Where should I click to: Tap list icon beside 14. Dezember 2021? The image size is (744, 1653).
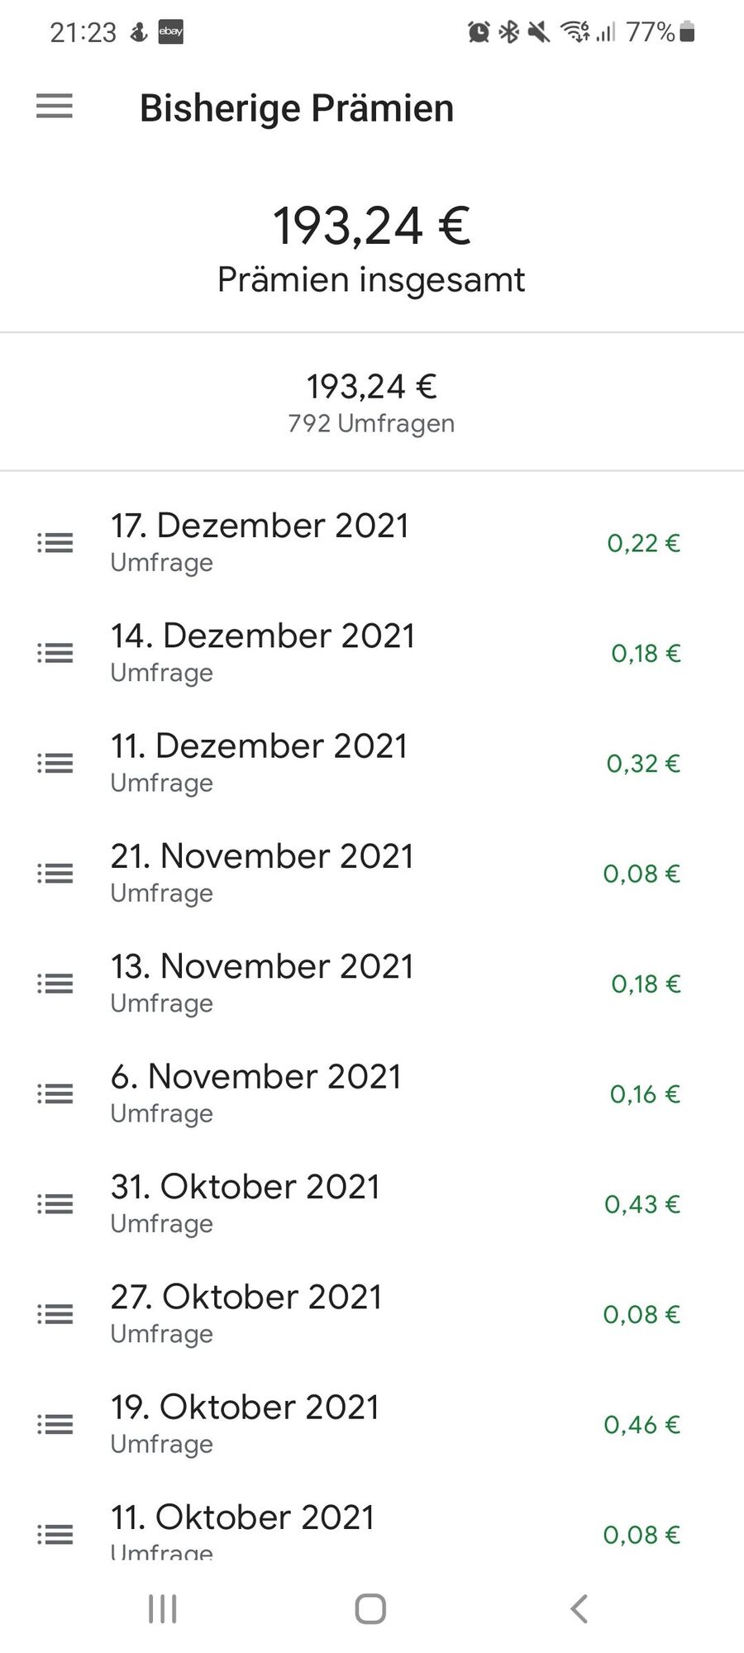(x=55, y=653)
